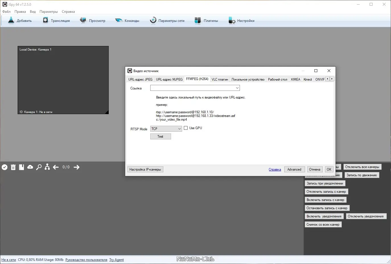The image size is (391, 264).
Task: Select the FFMPEG (H264) tab
Action: (197, 79)
